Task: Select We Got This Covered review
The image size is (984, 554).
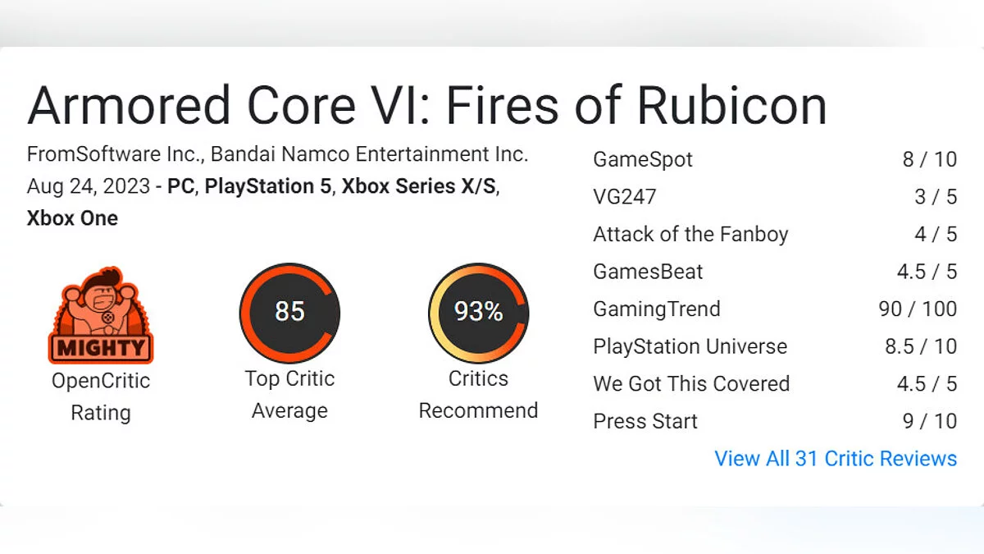Action: pyautogui.click(x=690, y=384)
